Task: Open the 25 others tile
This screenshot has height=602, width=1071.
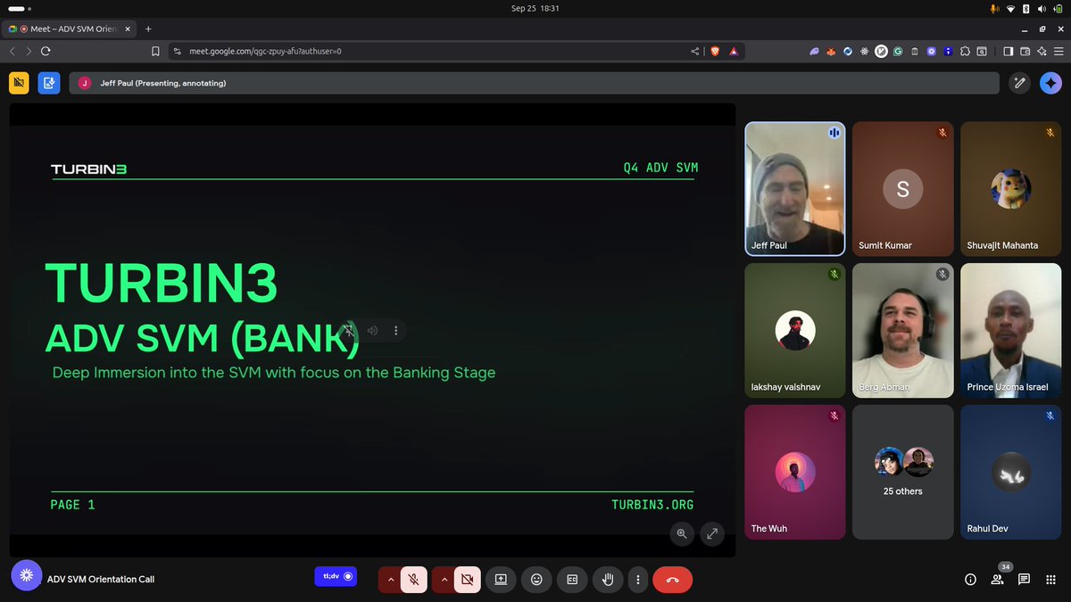Action: 902,472
